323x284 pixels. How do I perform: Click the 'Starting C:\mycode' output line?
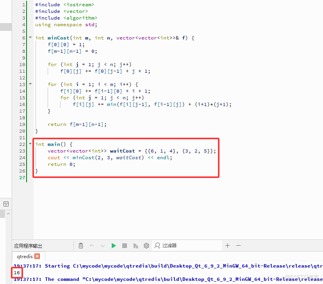click(168, 266)
